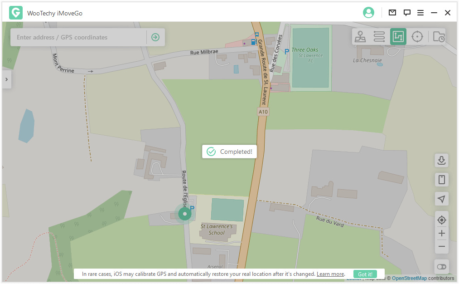
Task: Toggle the favorites switch at bottom right
Action: [x=441, y=266]
